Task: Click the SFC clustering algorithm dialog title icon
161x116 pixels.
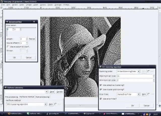Action: coord(100,67)
